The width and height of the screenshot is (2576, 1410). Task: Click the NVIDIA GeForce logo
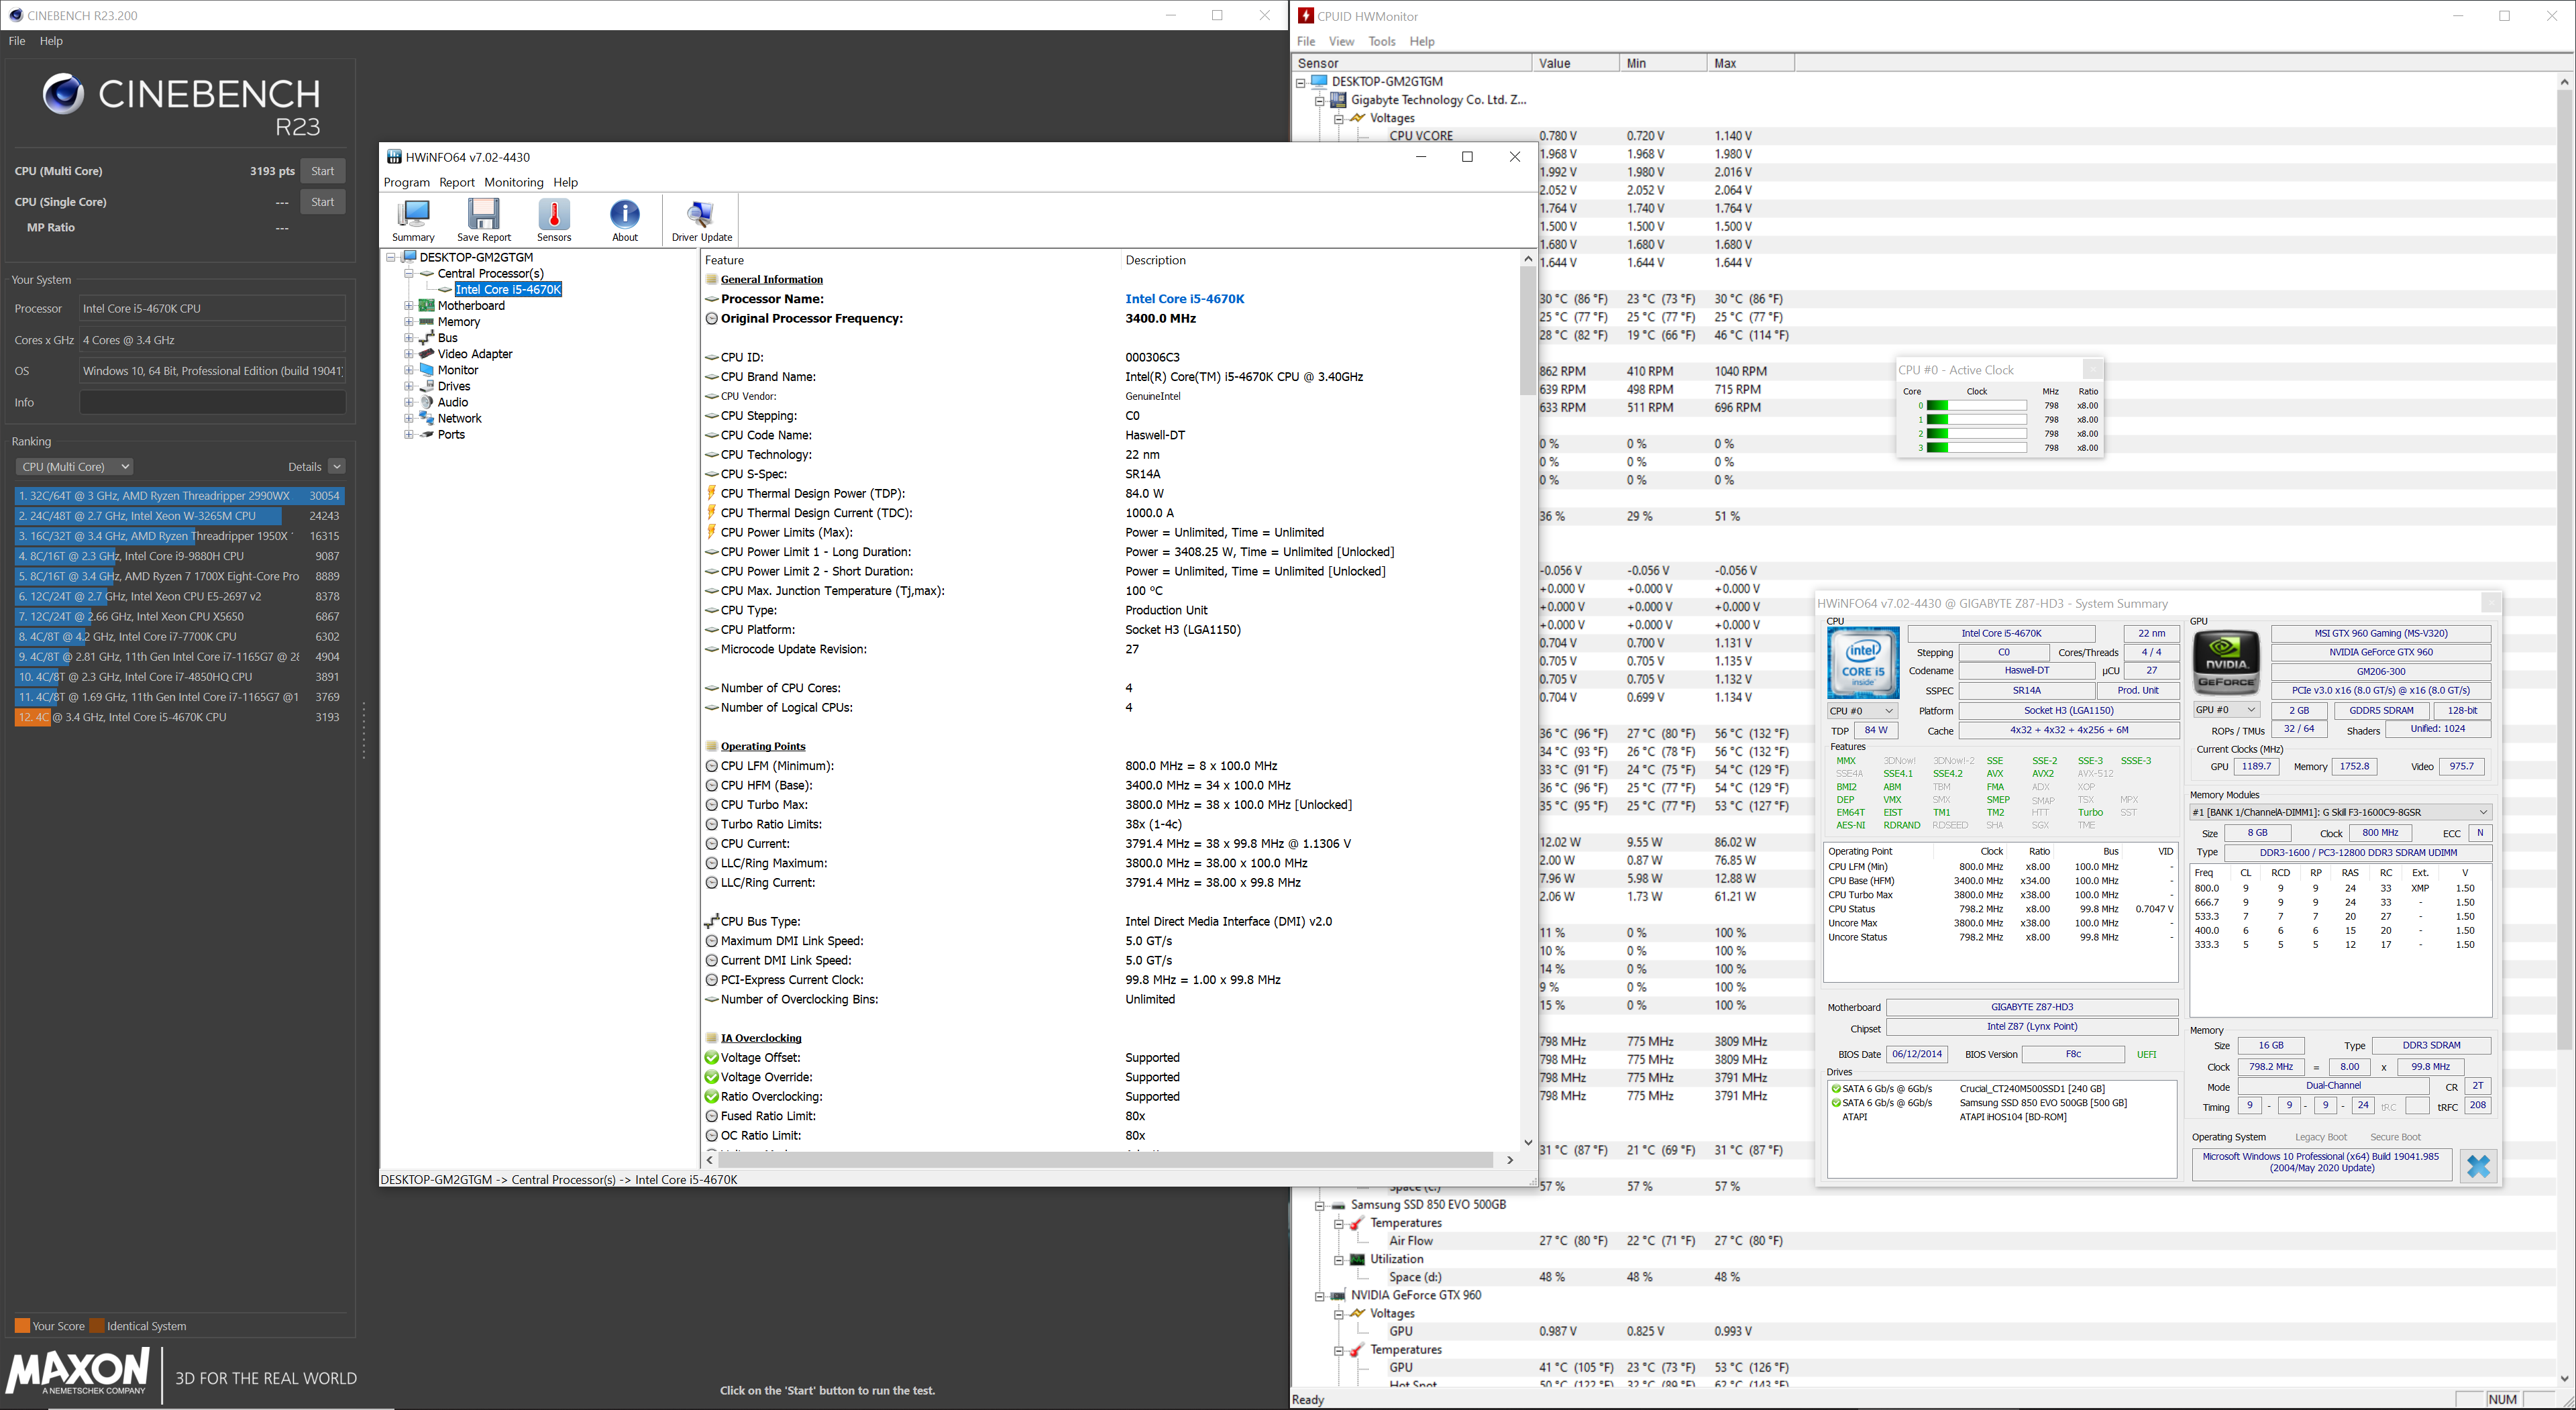coord(2226,663)
